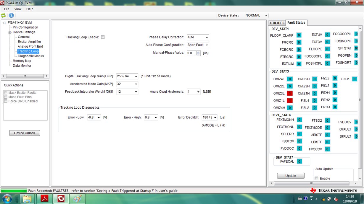Click the green refresh arrows toolbar icon
Screen dimensions: 364x204
click(x=3, y=15)
